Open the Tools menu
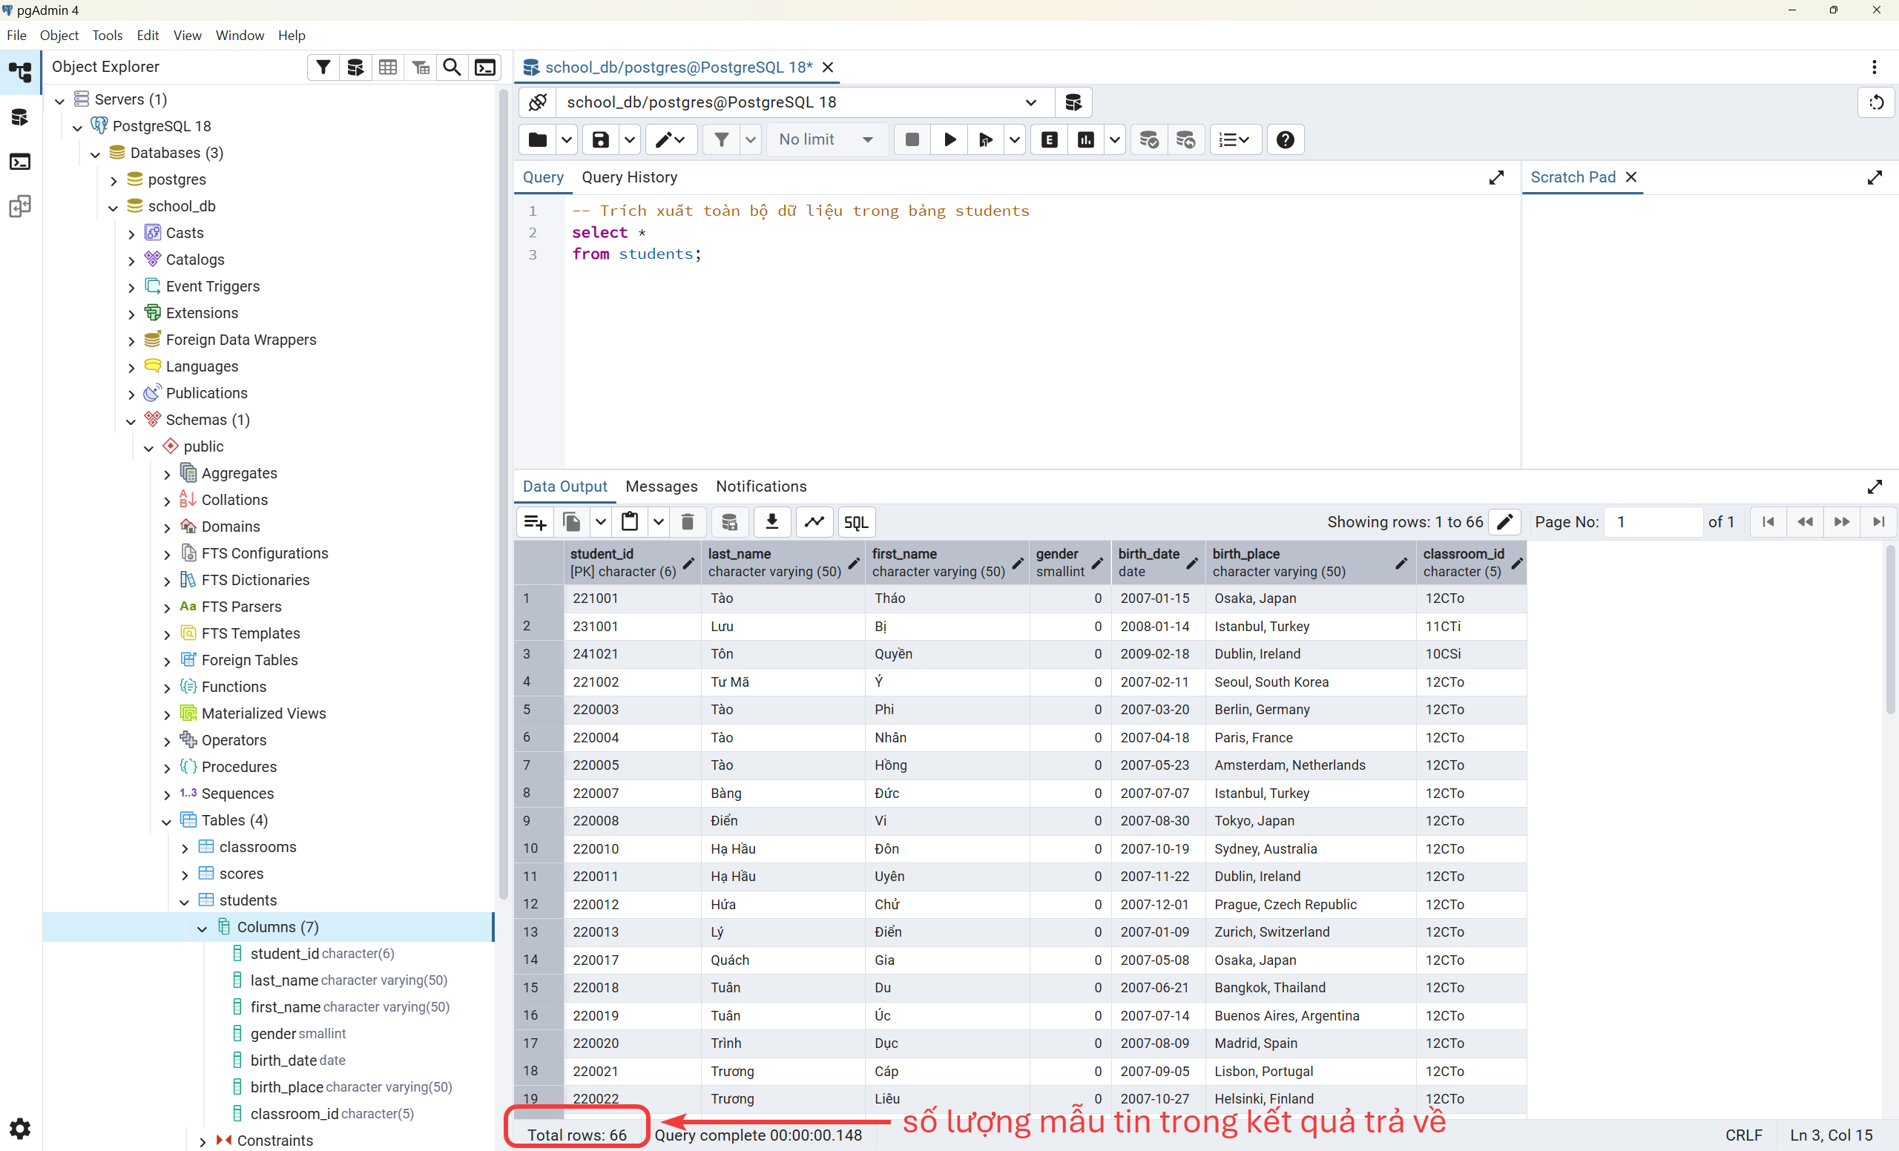 106,36
